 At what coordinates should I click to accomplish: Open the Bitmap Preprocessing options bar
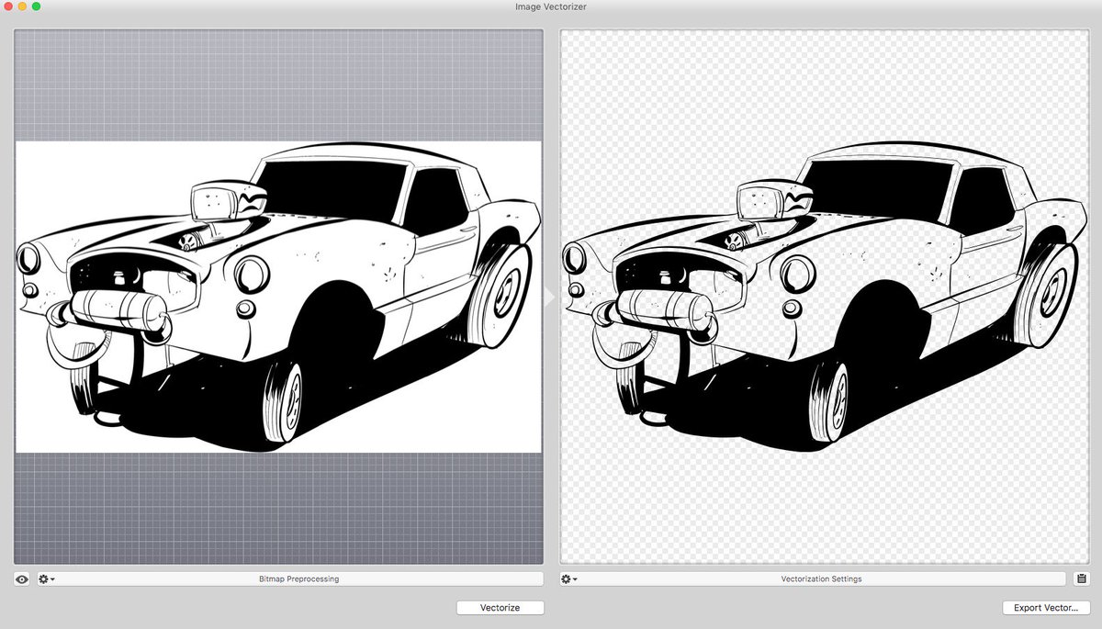click(298, 578)
